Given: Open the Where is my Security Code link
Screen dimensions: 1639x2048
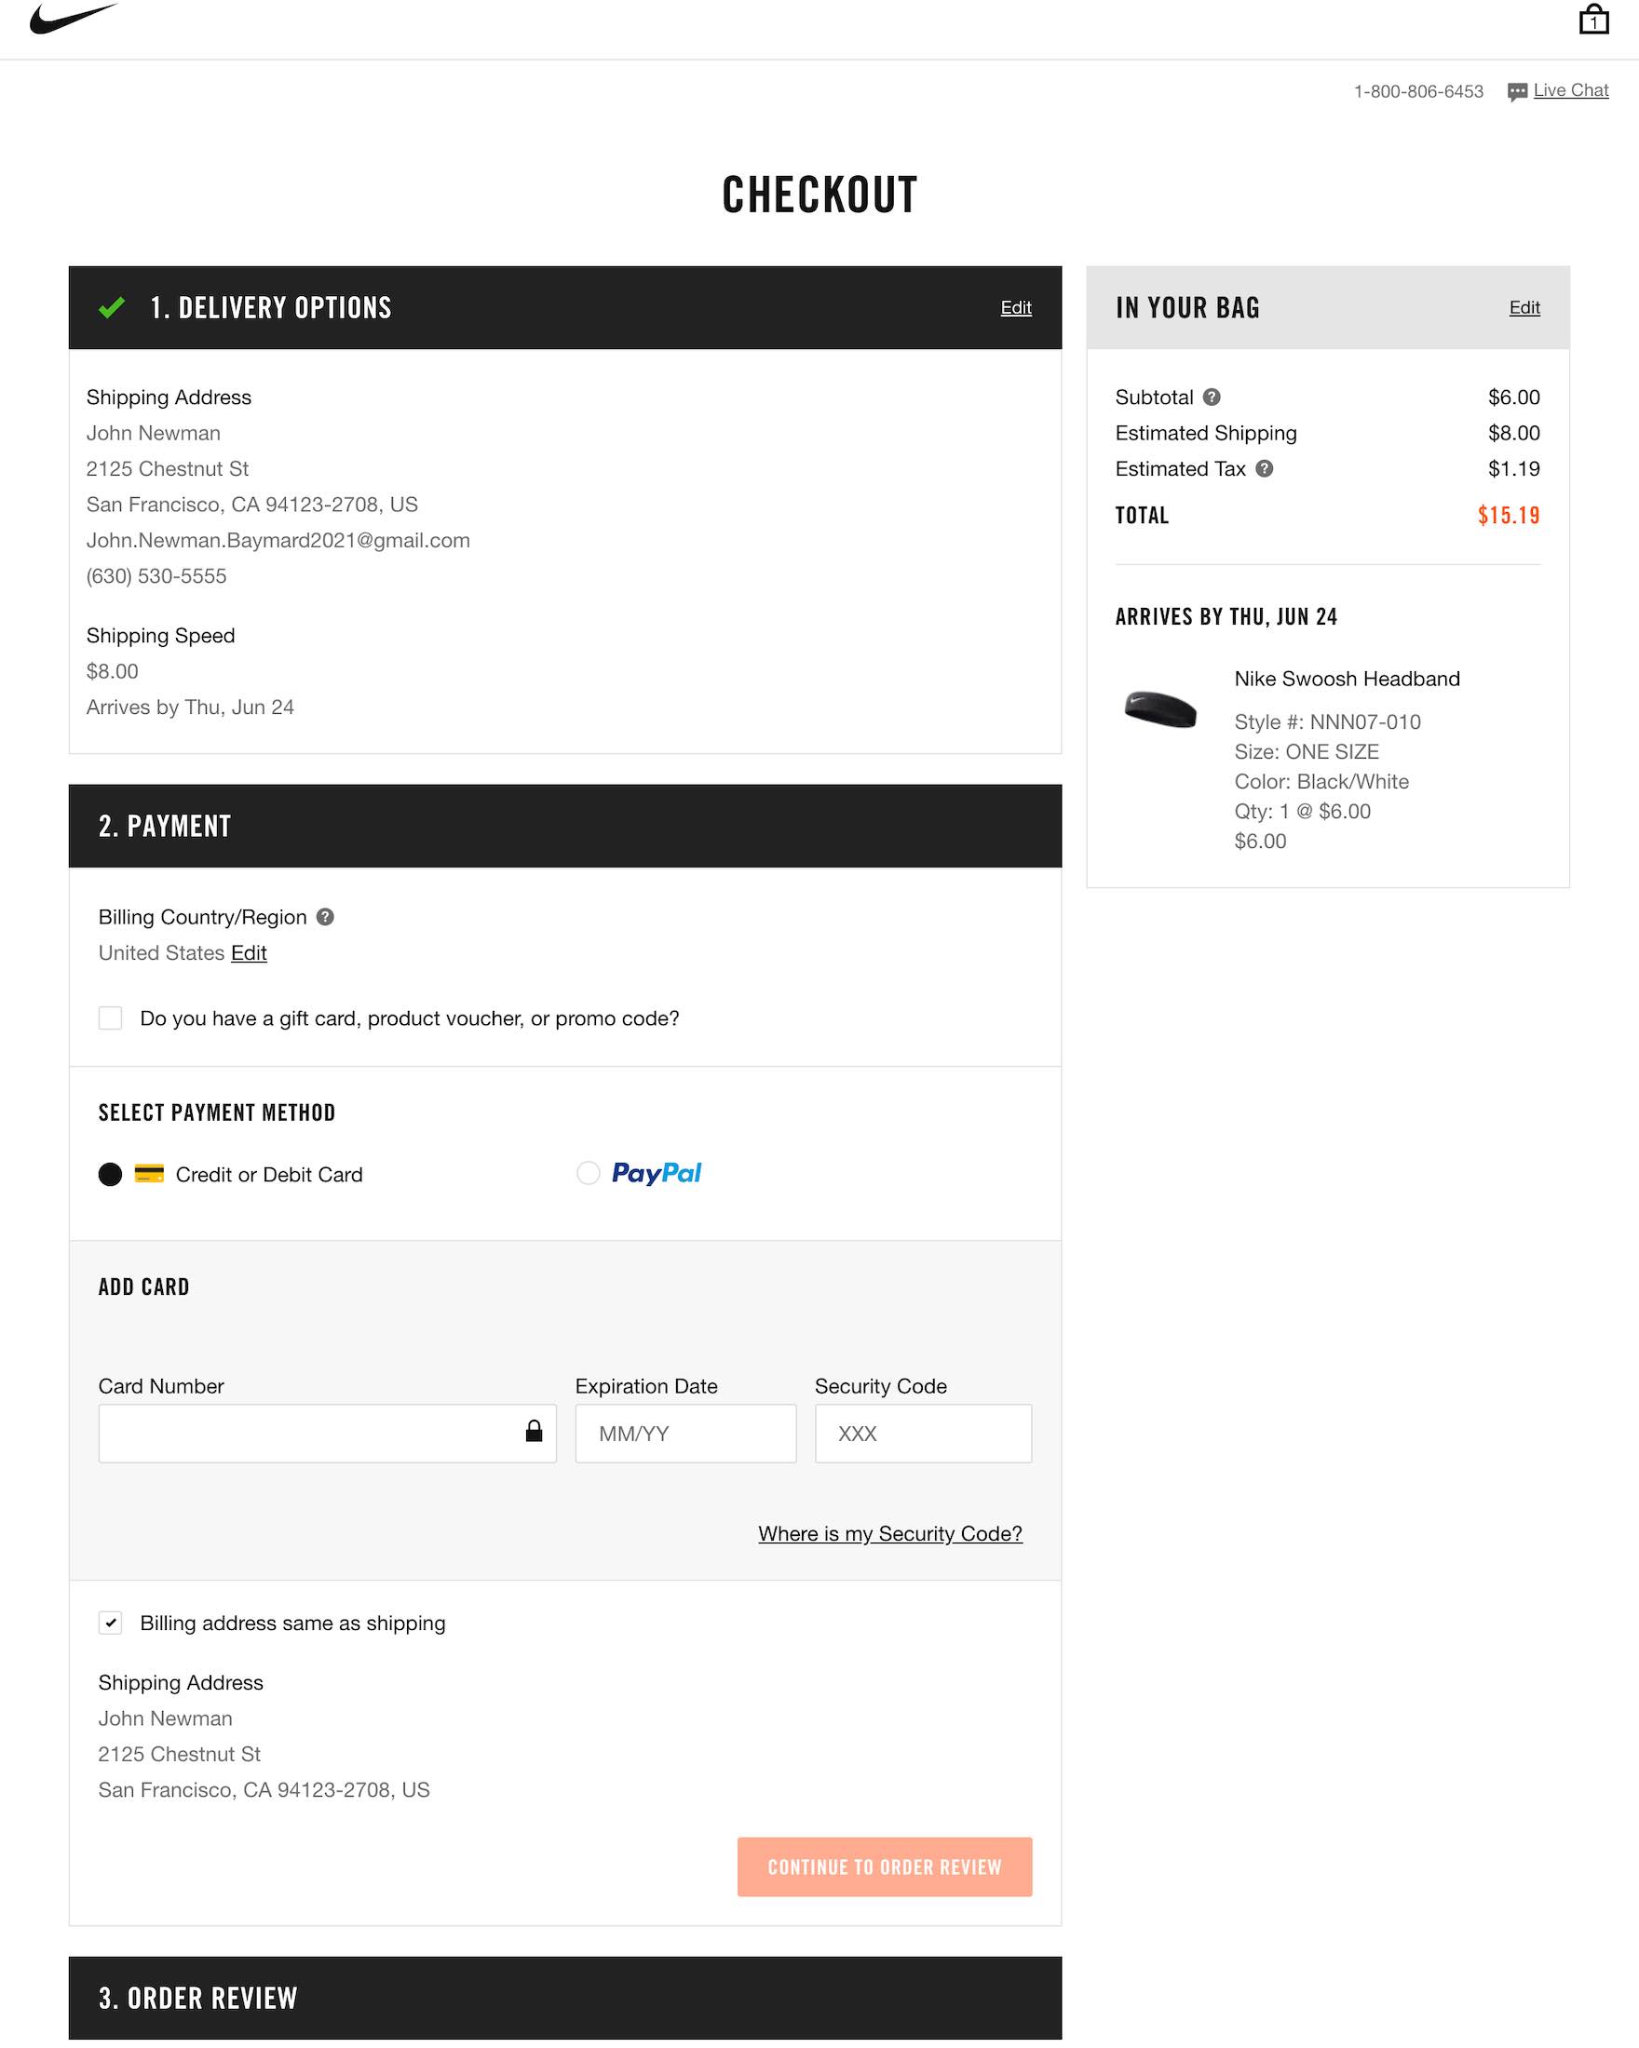Looking at the screenshot, I should (x=889, y=1533).
